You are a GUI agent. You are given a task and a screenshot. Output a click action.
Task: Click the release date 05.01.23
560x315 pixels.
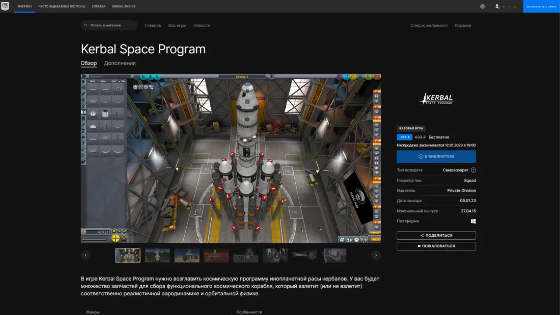[x=468, y=201]
